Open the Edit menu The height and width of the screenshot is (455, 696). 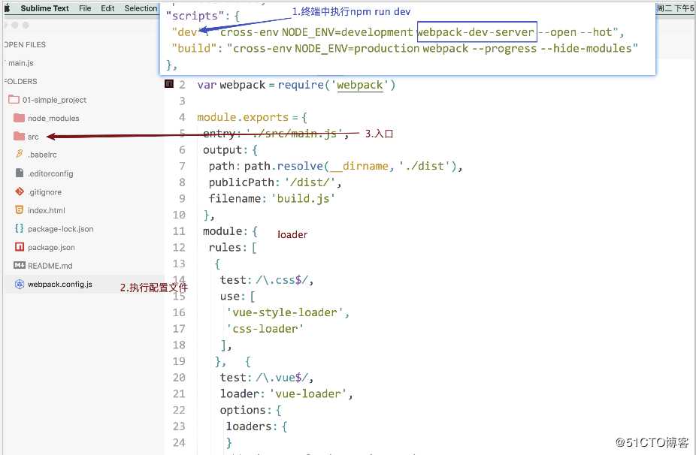[x=107, y=8]
